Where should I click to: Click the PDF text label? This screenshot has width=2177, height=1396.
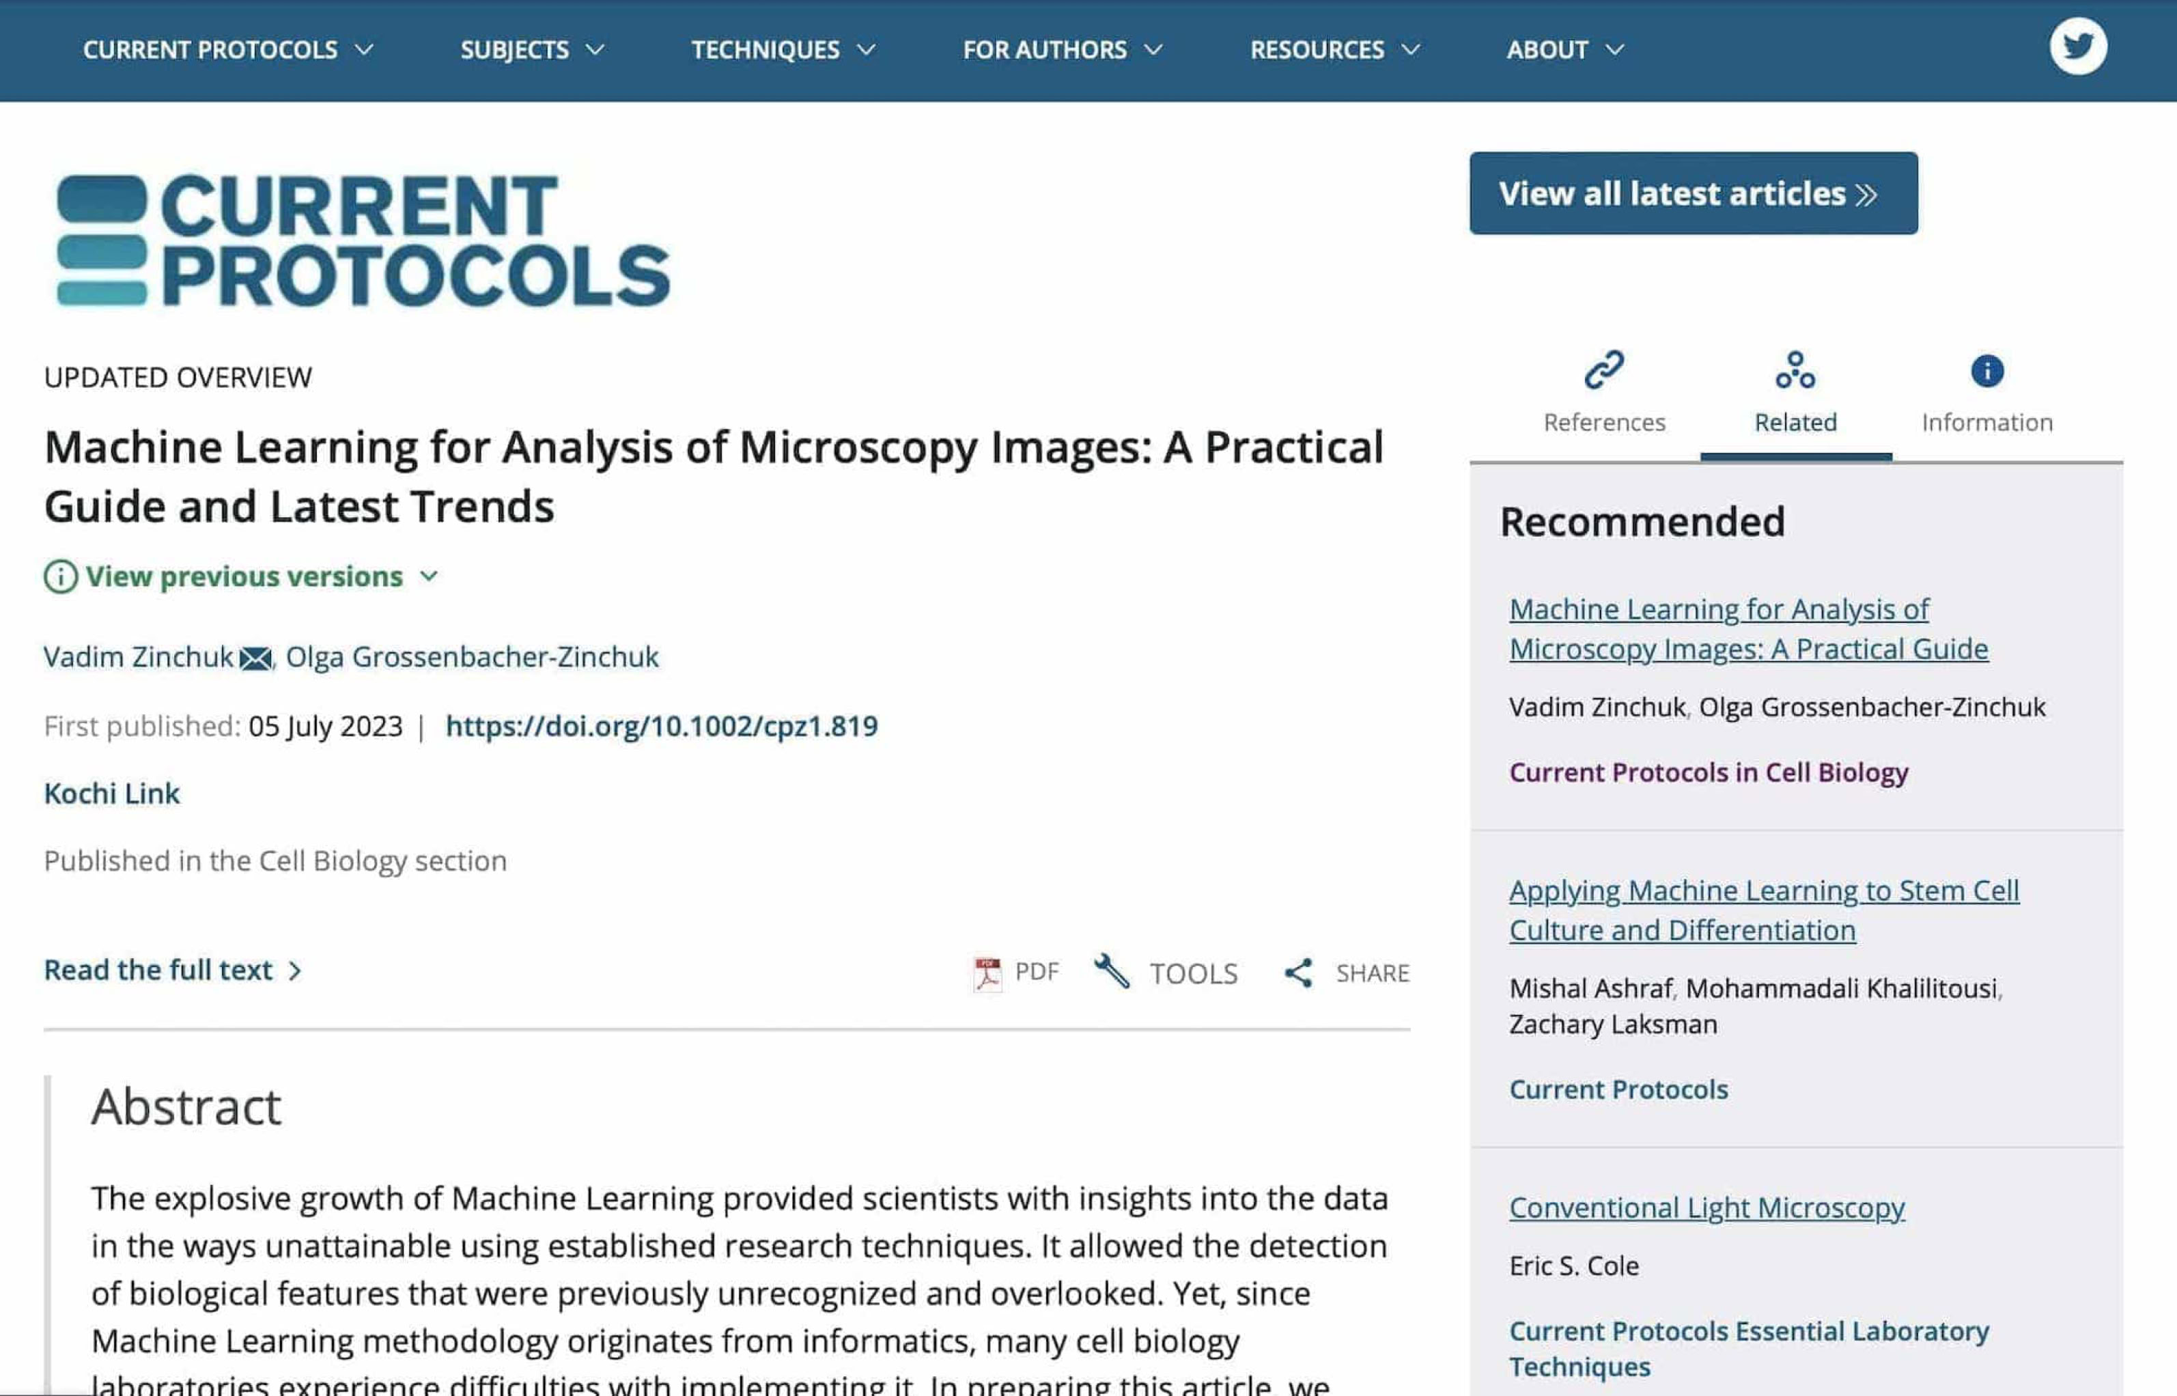coord(1037,973)
